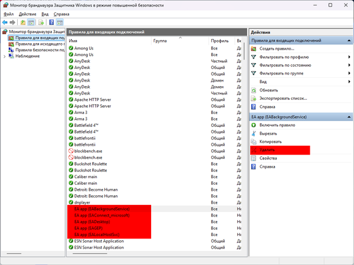The width and height of the screenshot is (354, 265).
Task: Click Экспортировать список in Actions pane
Action: click(x=283, y=99)
